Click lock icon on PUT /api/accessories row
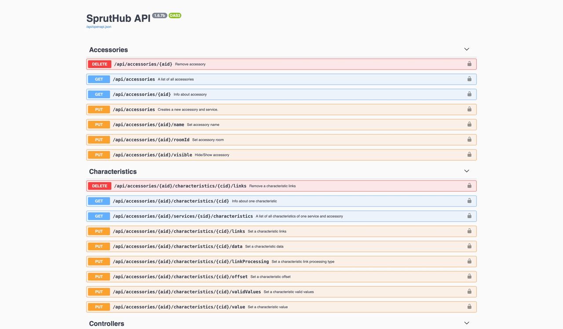Image resolution: width=563 pixels, height=329 pixels. (x=469, y=109)
